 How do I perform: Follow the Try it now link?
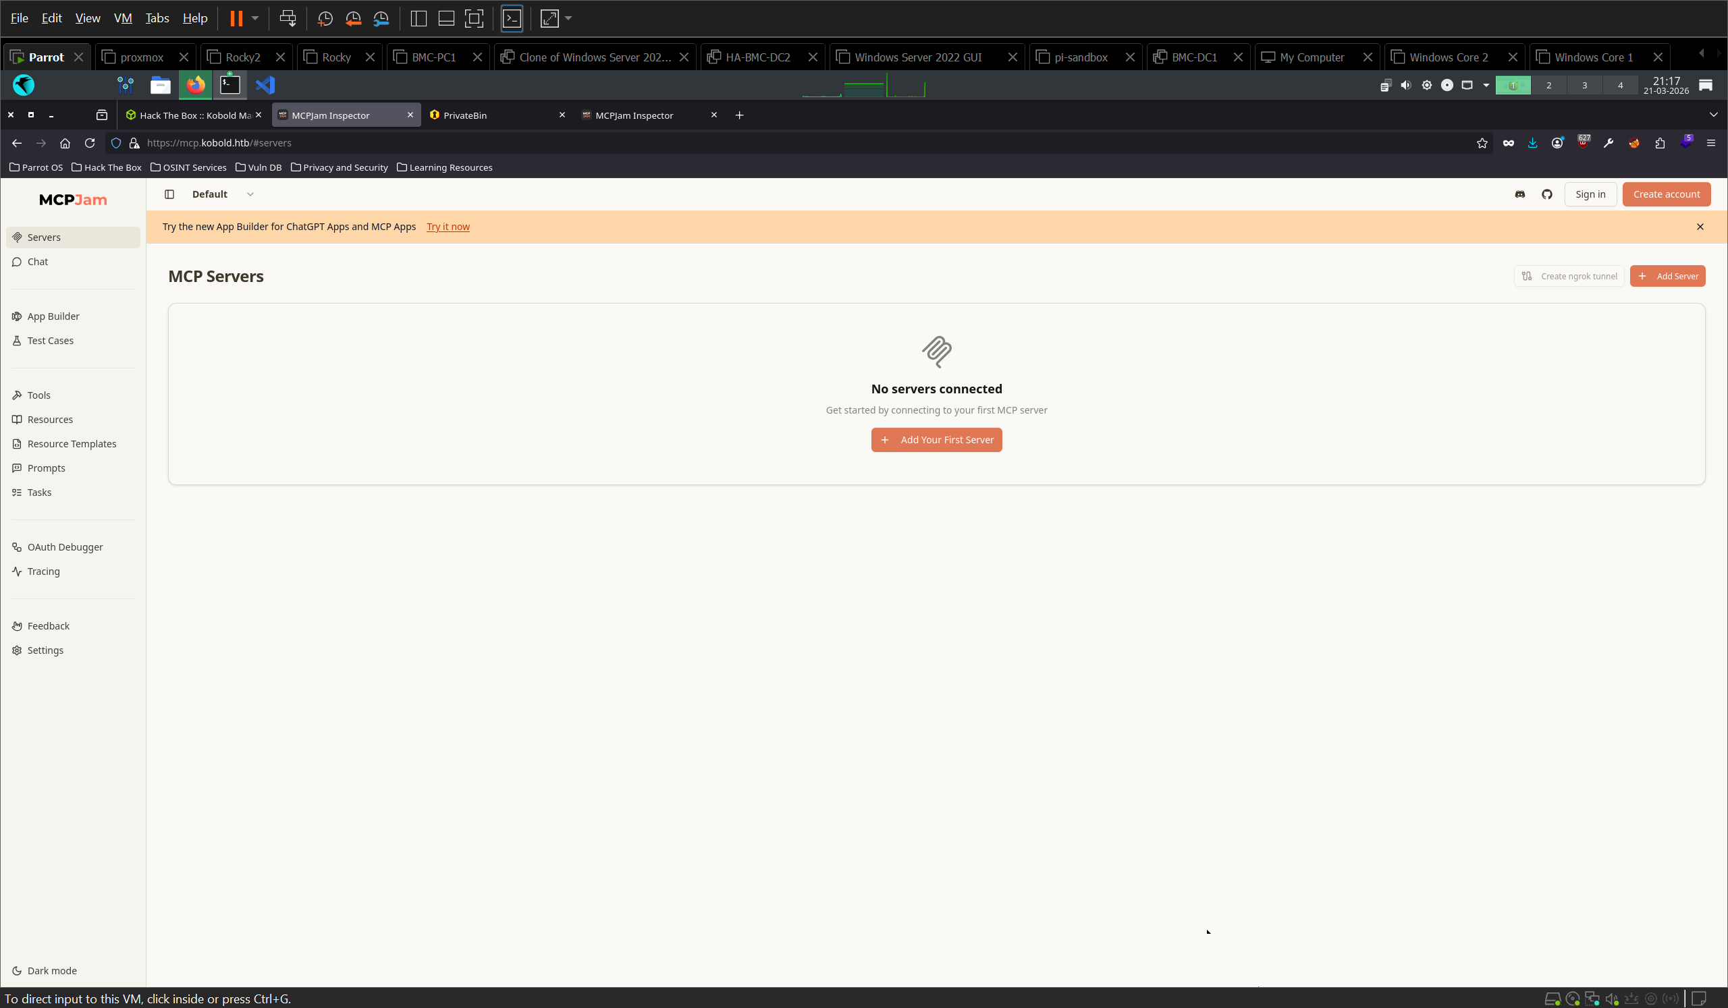pyautogui.click(x=448, y=227)
